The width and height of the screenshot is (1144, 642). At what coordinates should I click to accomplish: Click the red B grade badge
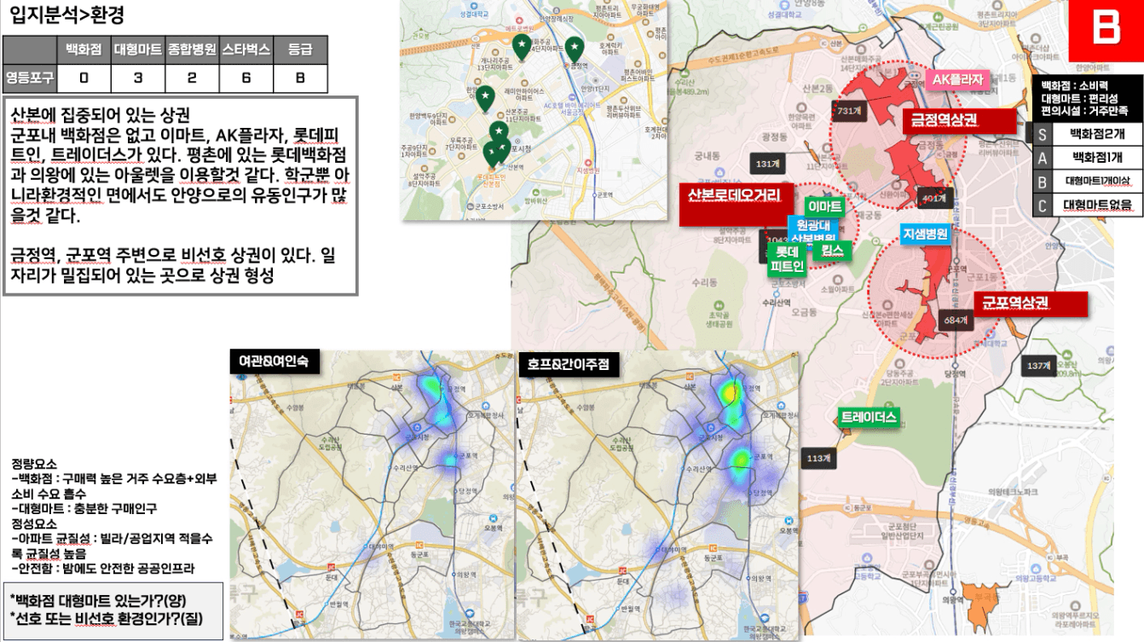point(1106,31)
